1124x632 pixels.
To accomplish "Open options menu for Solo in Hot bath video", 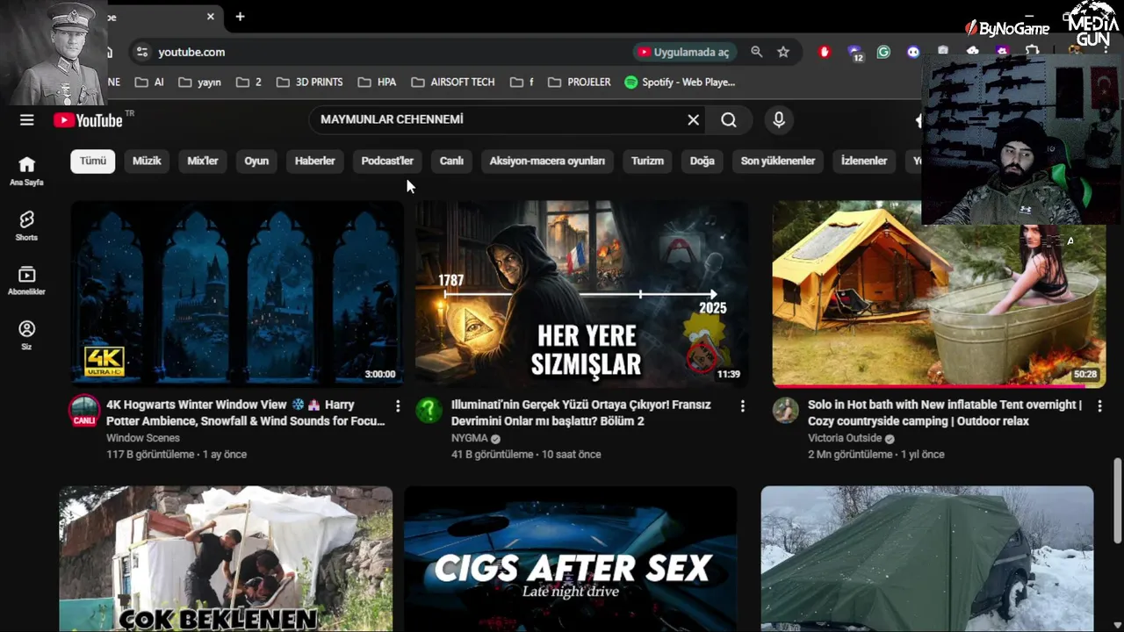I will click(1100, 406).
